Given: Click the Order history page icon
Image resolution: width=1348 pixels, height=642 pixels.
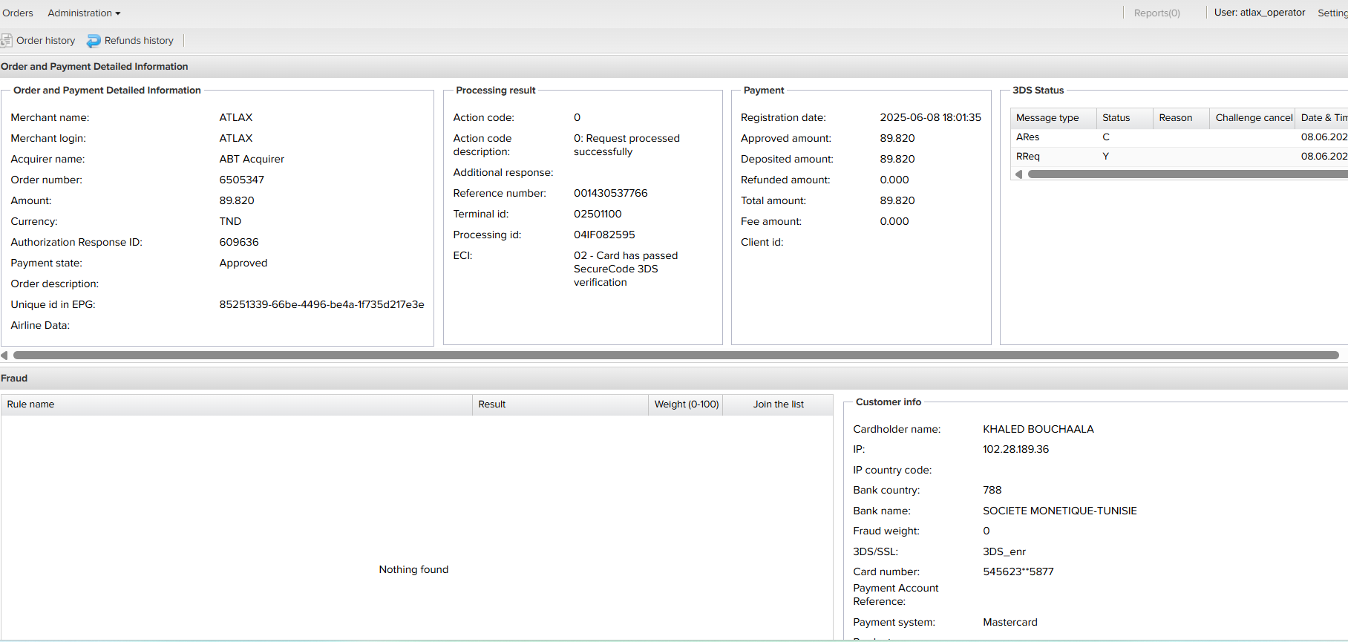Looking at the screenshot, I should coord(7,41).
